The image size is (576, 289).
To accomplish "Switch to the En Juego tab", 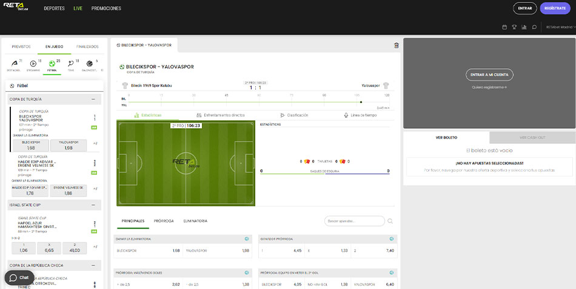I will tap(55, 47).
